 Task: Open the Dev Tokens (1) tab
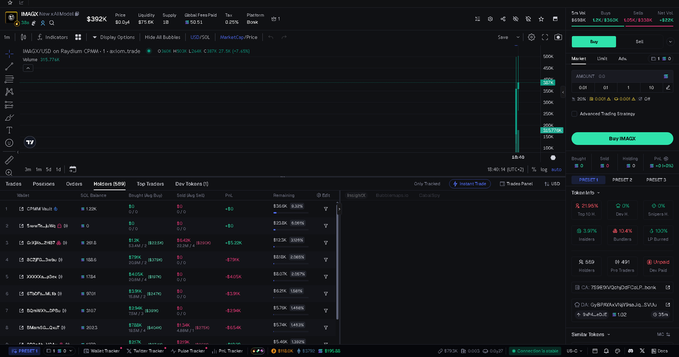pyautogui.click(x=192, y=184)
